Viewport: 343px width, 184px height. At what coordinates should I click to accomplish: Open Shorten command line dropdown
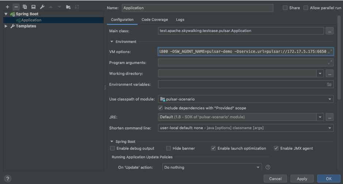[x=329, y=128]
